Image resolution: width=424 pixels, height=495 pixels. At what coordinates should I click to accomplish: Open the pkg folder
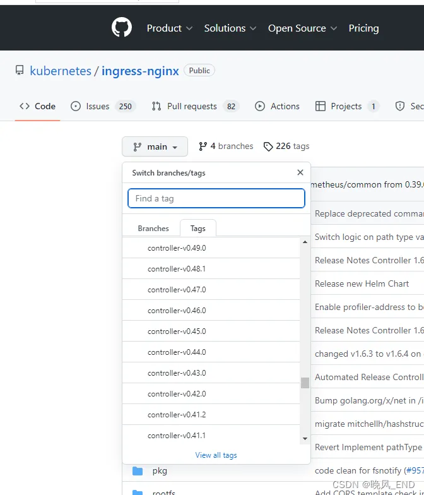pyautogui.click(x=138, y=471)
